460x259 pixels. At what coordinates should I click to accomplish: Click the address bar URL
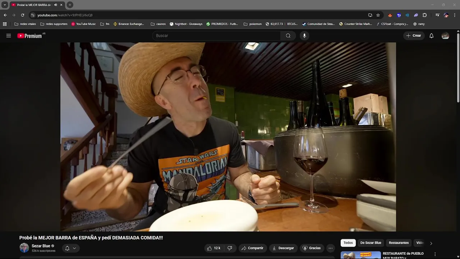[x=65, y=15]
